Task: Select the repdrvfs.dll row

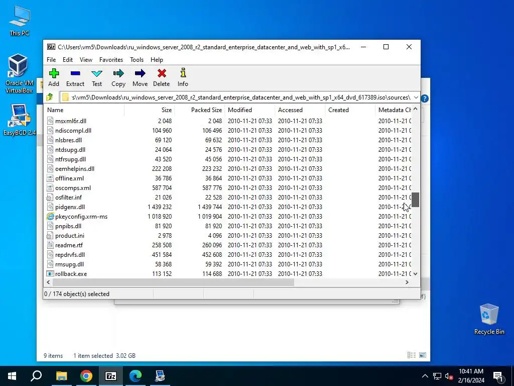Action: point(228,254)
